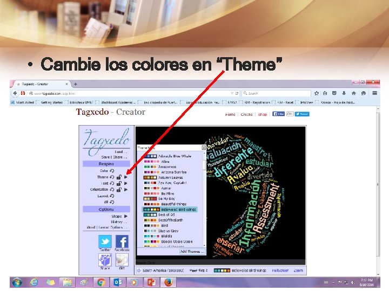Select the Aye Aye, Captain! theme
The height and width of the screenshot is (291, 389).
[x=165, y=183]
